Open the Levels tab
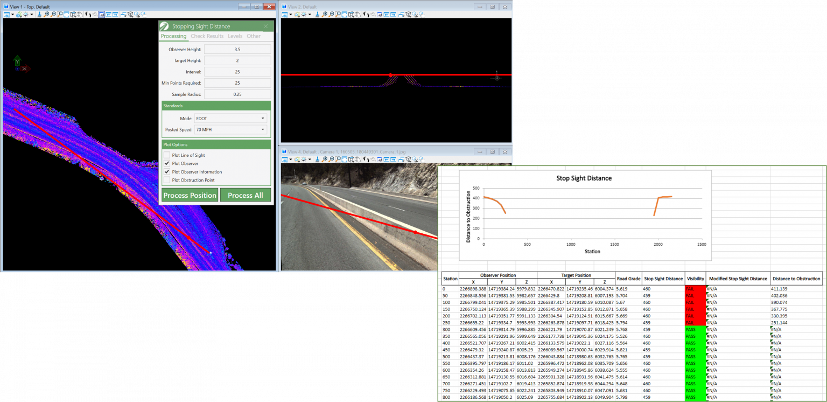827x402 pixels. coord(235,36)
